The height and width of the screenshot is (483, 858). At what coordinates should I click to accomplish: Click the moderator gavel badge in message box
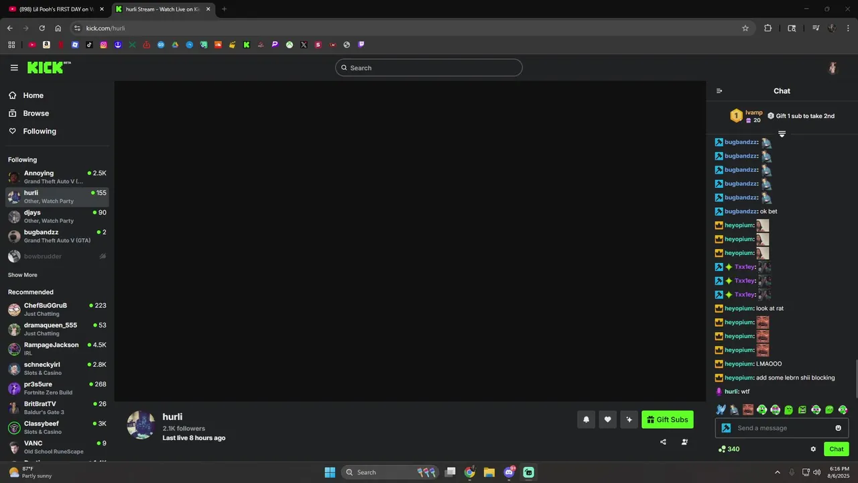click(726, 428)
